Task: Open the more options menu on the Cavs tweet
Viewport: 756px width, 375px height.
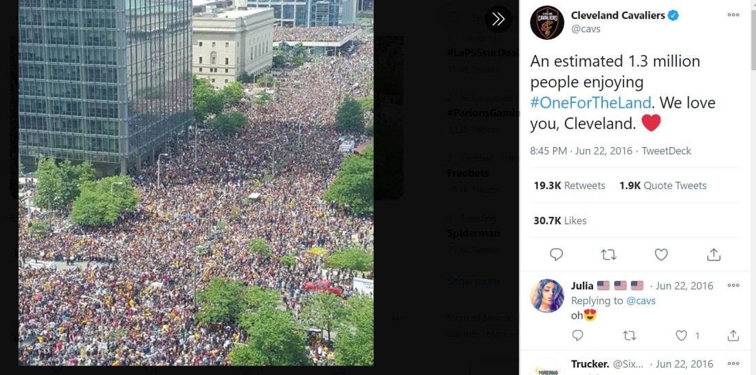Action: [733, 15]
